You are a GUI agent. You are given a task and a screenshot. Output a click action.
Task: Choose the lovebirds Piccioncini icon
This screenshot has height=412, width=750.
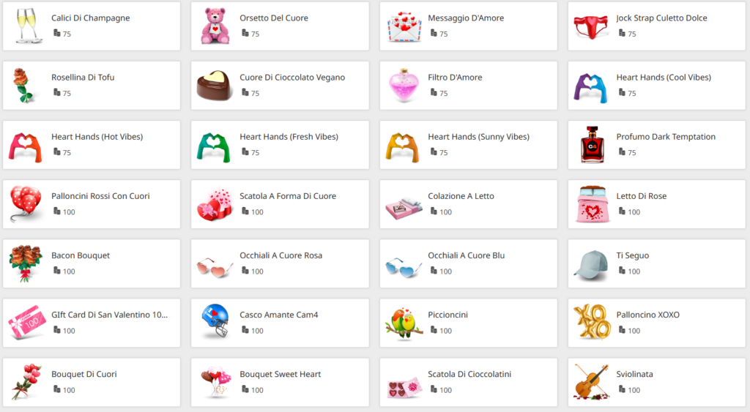pyautogui.click(x=404, y=323)
